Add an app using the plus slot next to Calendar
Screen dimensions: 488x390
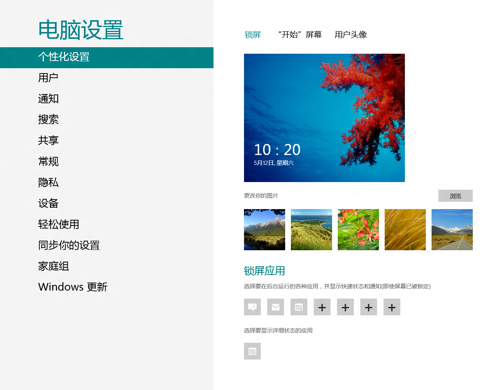[322, 307]
